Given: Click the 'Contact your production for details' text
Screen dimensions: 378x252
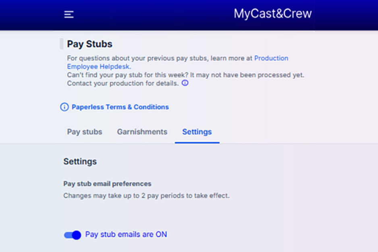Looking at the screenshot, I should (x=123, y=83).
